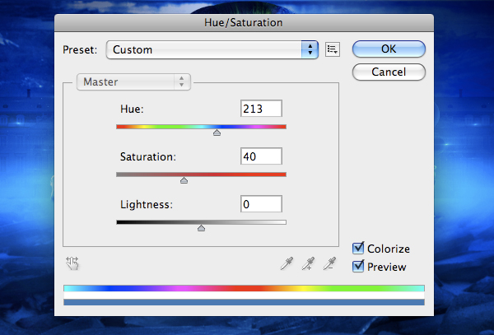This screenshot has height=335, width=494.
Task: Click the Saturation: label
Action: coord(147,156)
